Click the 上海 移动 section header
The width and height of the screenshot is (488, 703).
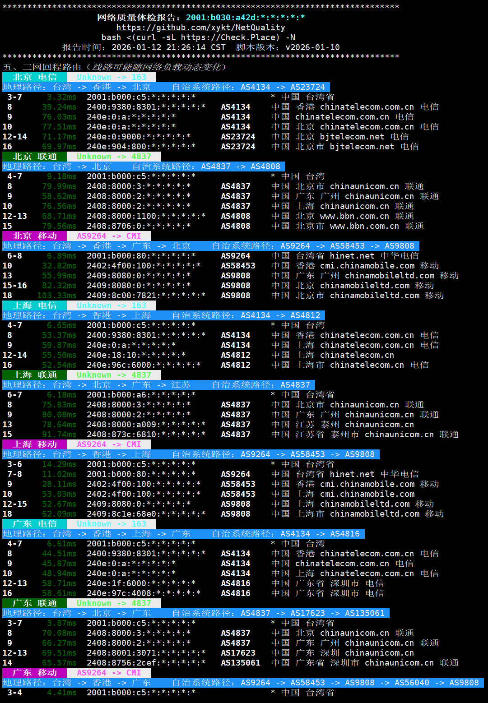point(34,444)
